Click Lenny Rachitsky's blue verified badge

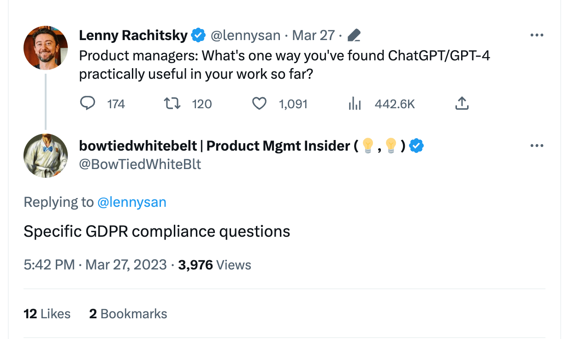point(198,35)
